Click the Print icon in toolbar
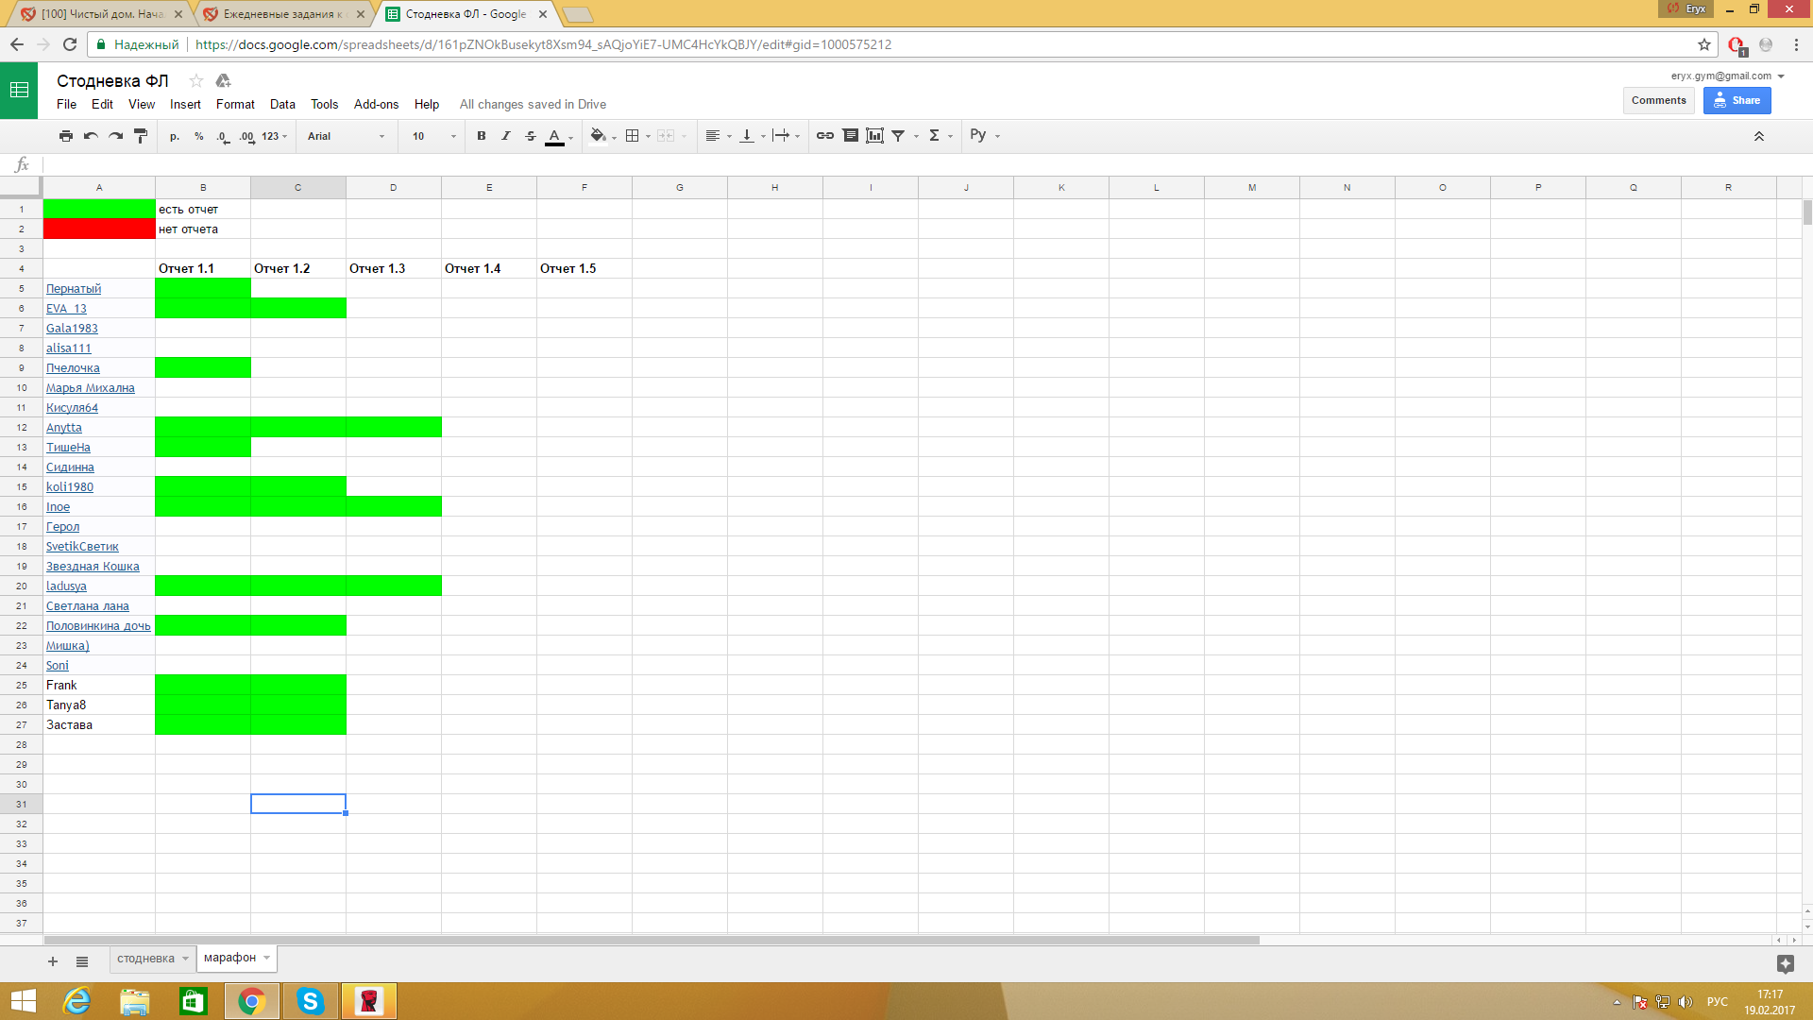The image size is (1813, 1020). point(65,136)
